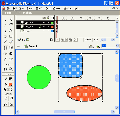Activate the Zoom magnifier tool
Viewport: 120px width, 116px height.
pos(11,69)
